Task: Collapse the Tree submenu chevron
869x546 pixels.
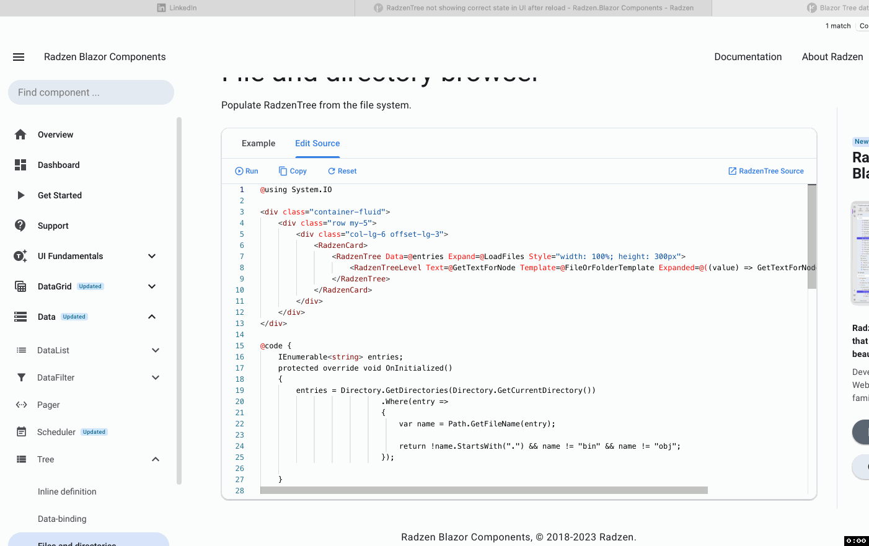Action: coord(156,459)
